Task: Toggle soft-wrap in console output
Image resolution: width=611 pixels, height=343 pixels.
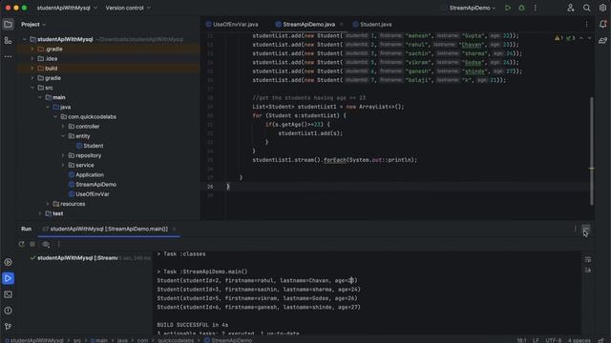Action: (588, 259)
